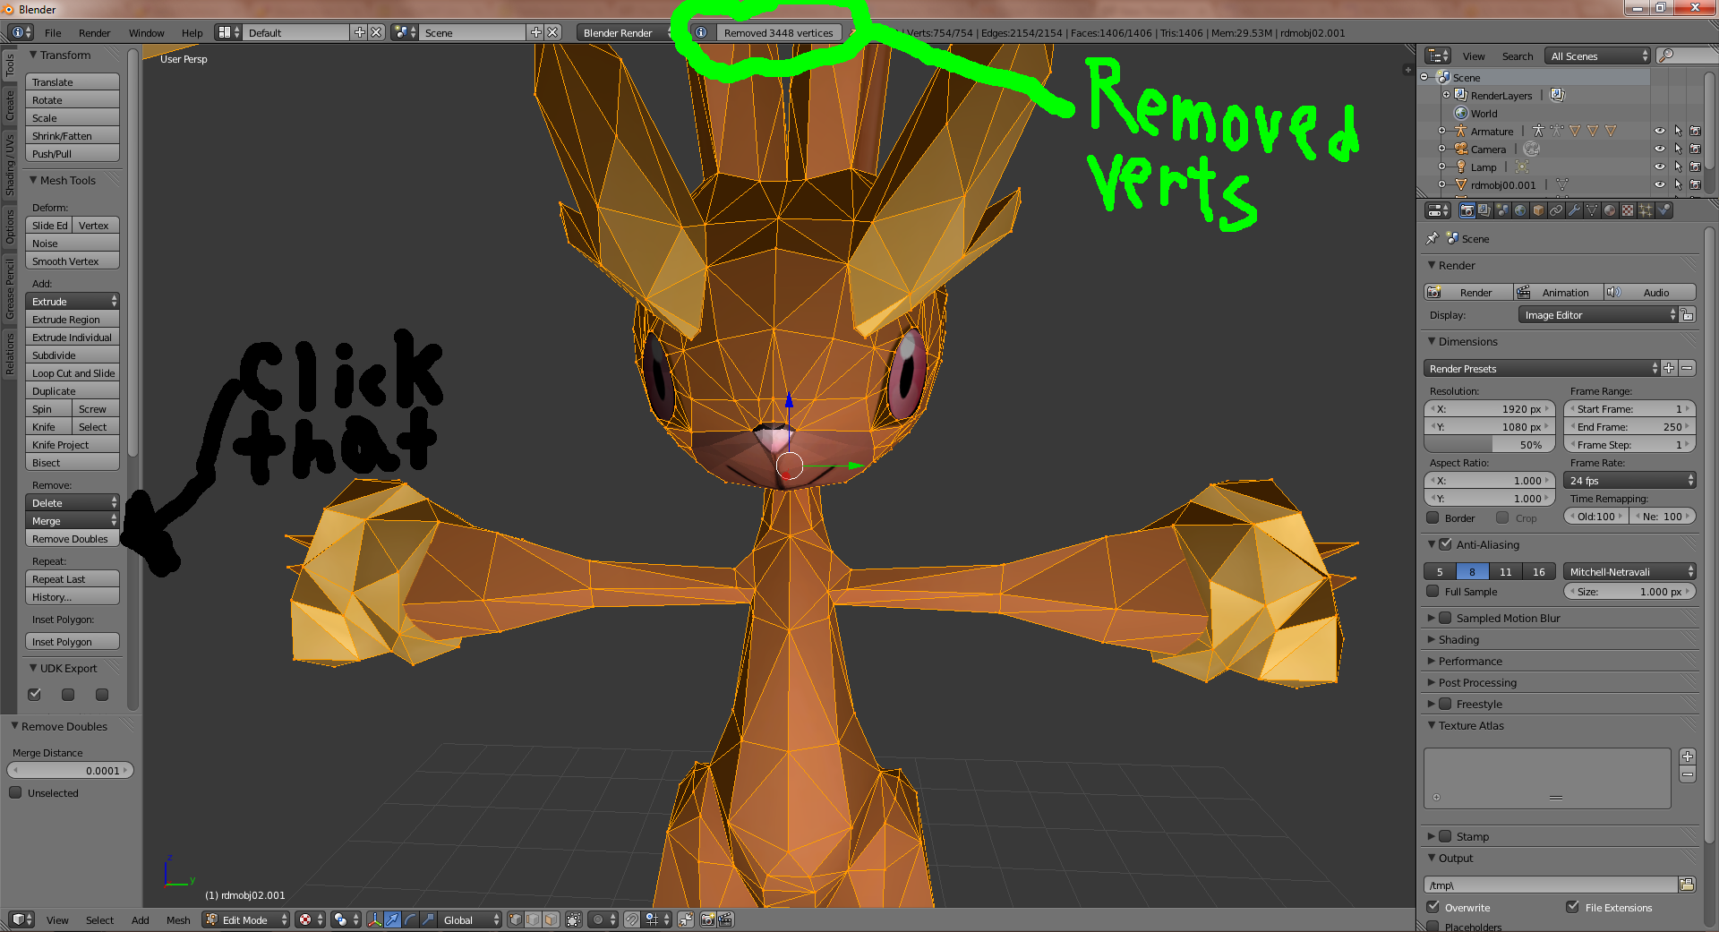1719x932 pixels.
Task: Toggle the snap magnet icon
Action: pos(632,919)
